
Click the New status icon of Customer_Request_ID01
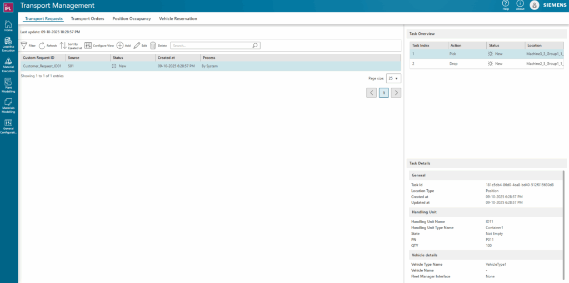pyautogui.click(x=114, y=67)
